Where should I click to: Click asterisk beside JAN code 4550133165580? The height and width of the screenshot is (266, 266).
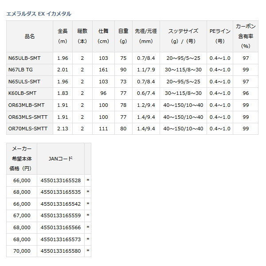[x=88, y=251]
